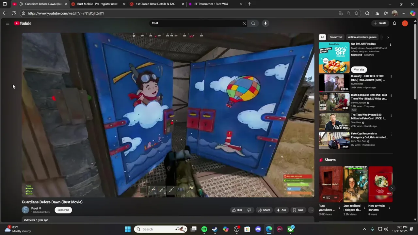Select Action-adventure games filter chip
Viewport: 418px width, 235px height.
click(362, 37)
